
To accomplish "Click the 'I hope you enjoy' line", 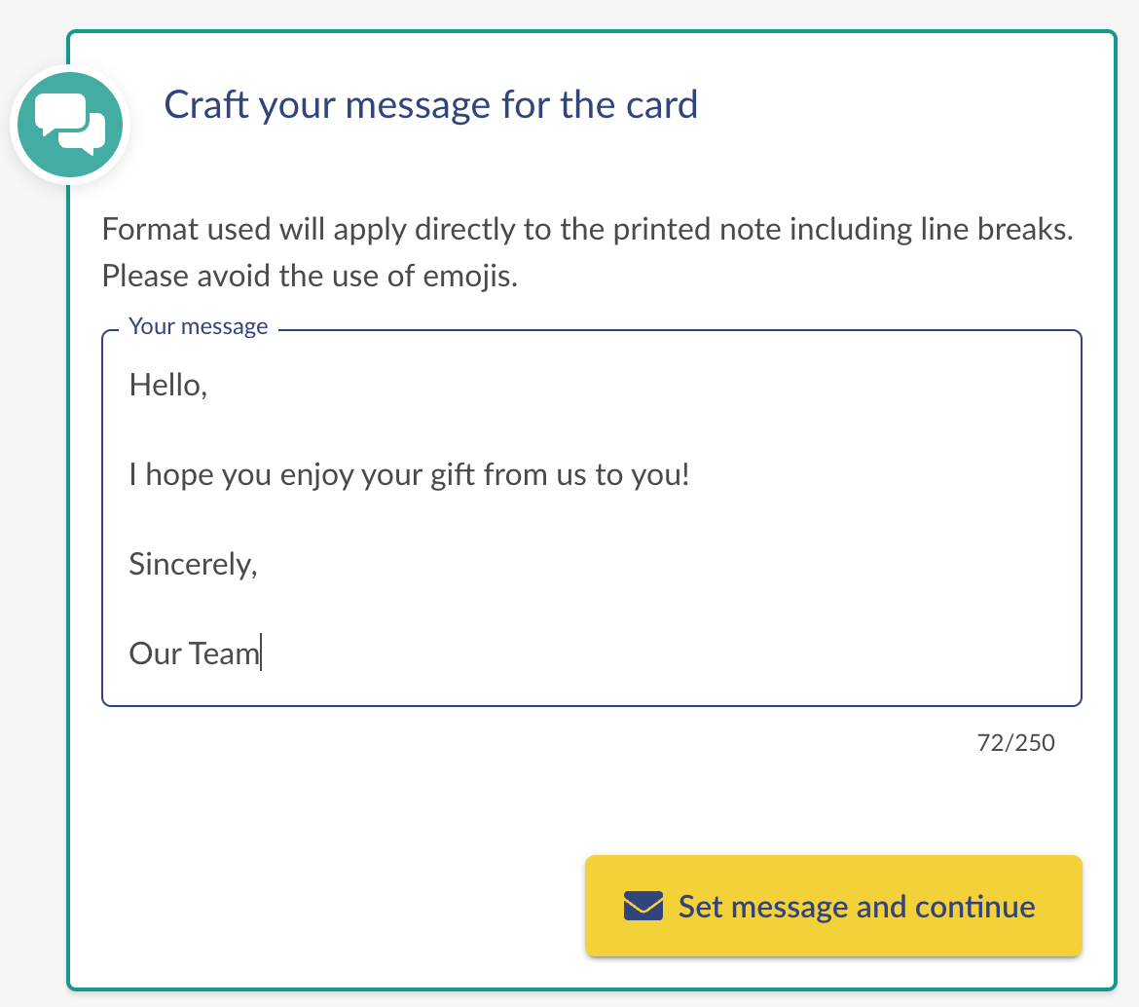I will click(409, 475).
